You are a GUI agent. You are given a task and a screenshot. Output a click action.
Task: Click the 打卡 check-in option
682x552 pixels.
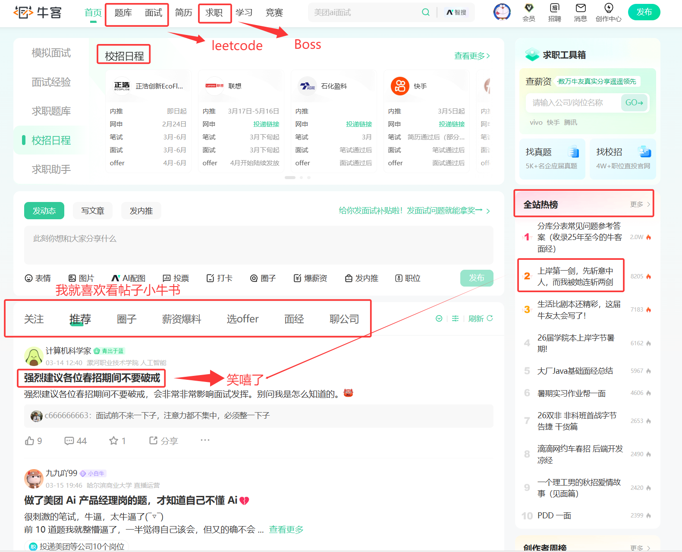219,278
